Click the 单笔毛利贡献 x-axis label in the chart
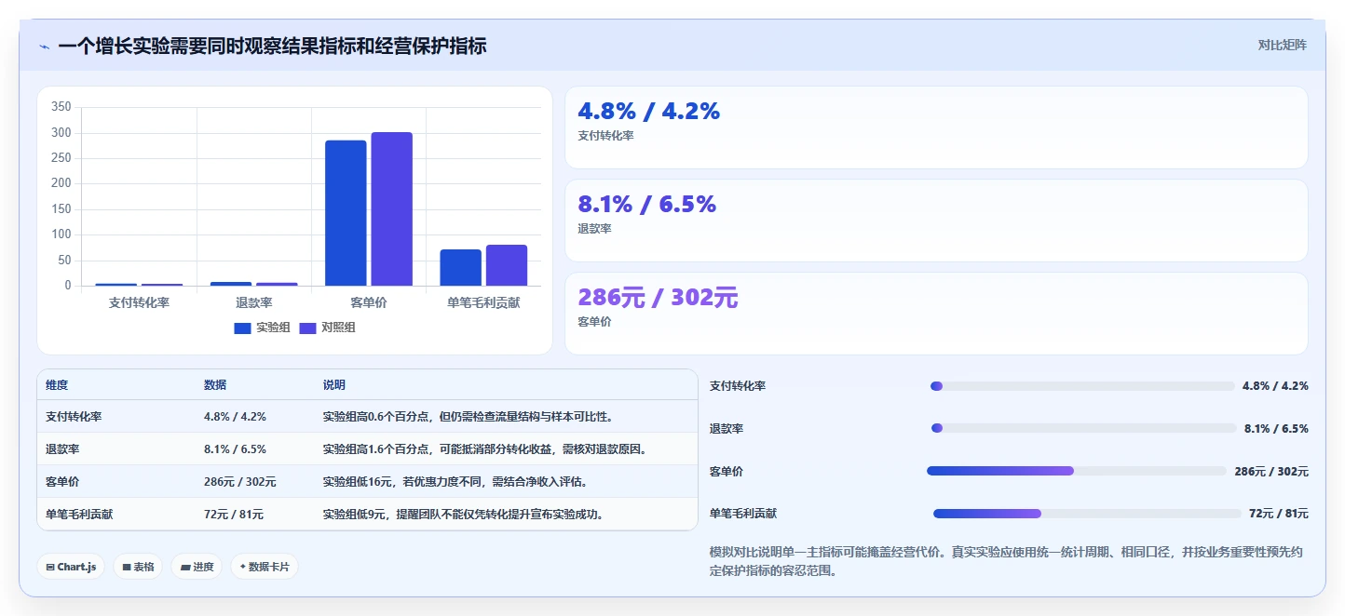The width and height of the screenshot is (1345, 616). [x=483, y=302]
